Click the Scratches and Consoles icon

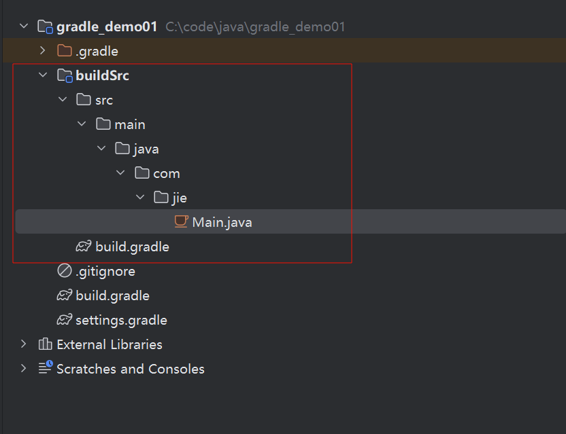coord(46,369)
